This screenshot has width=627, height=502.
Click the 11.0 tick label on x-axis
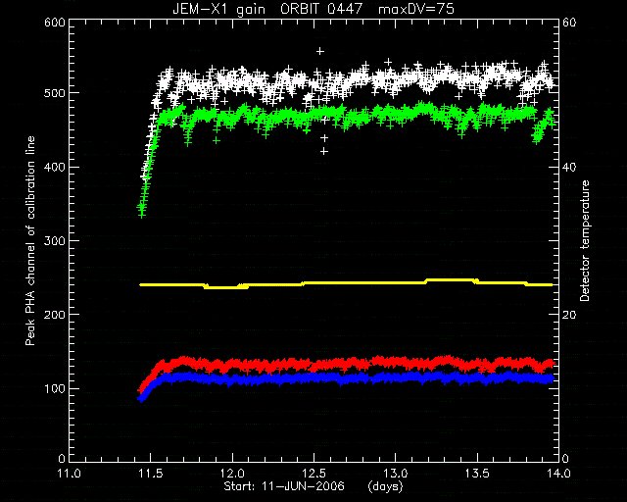coord(70,474)
